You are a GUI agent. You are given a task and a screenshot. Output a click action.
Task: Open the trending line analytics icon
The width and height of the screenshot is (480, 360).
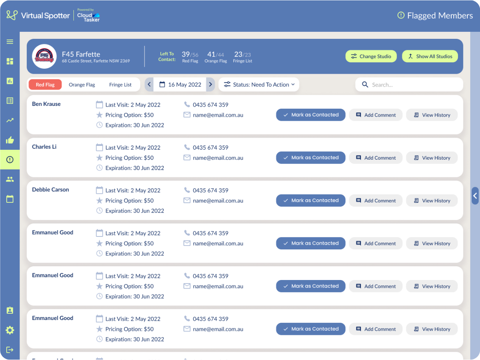pos(10,120)
